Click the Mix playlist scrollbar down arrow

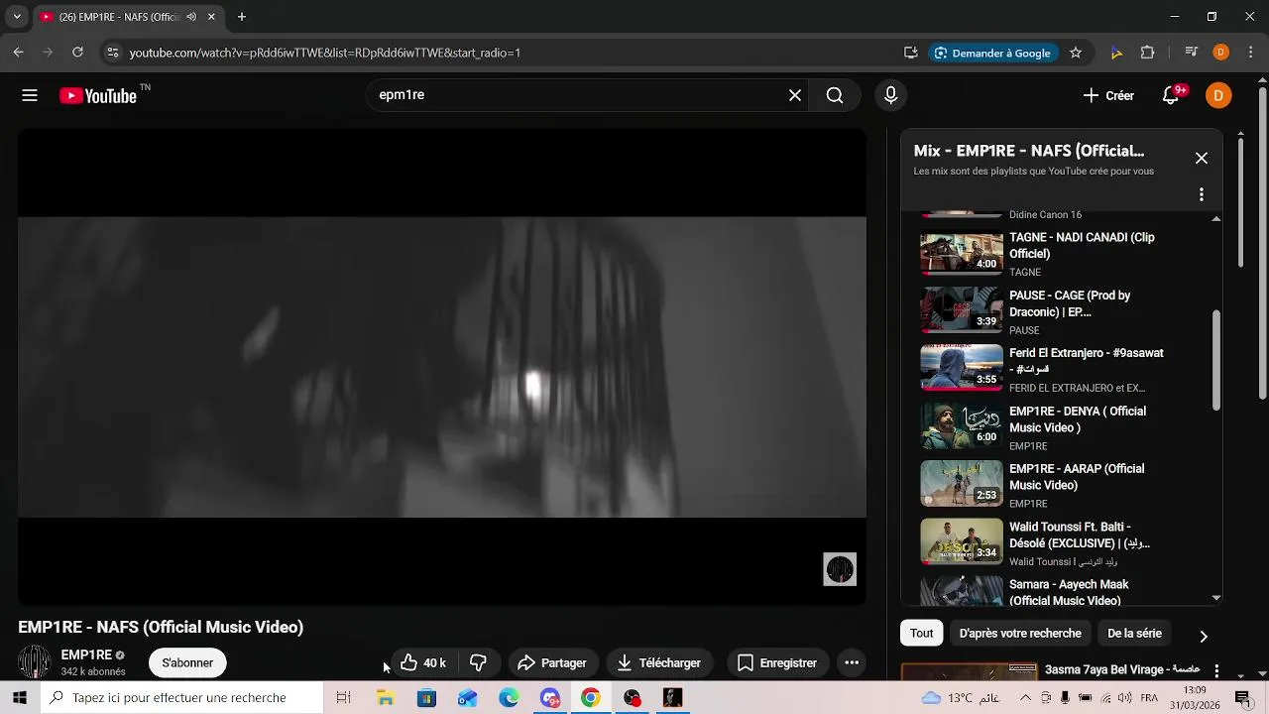[x=1216, y=598]
